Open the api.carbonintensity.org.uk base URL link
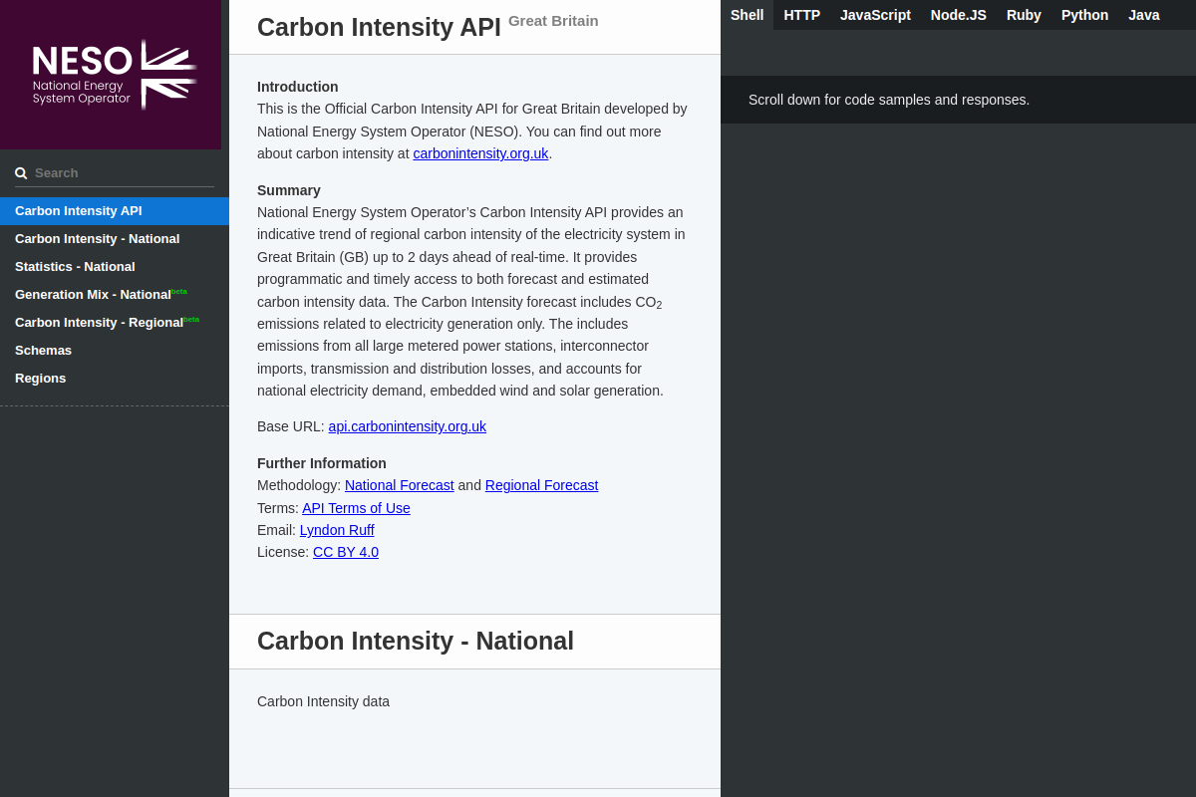 408,426
